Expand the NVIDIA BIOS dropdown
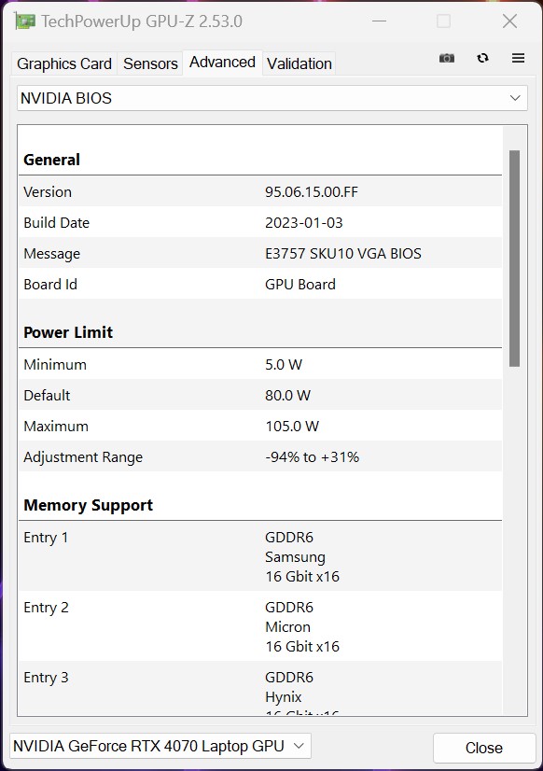The height and width of the screenshot is (771, 543). pos(272,98)
